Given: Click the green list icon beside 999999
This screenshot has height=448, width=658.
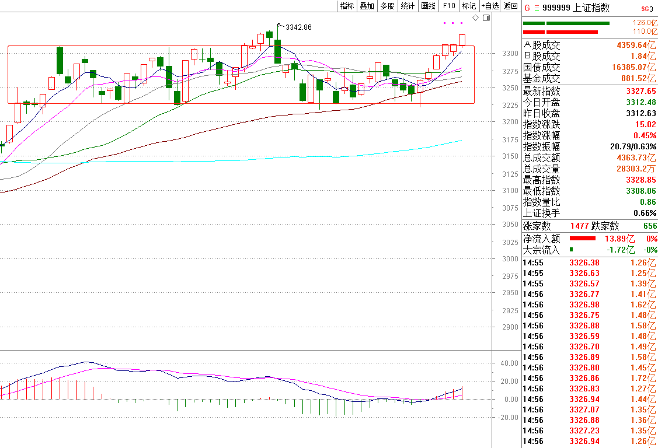Looking at the screenshot, I should click(x=537, y=8).
